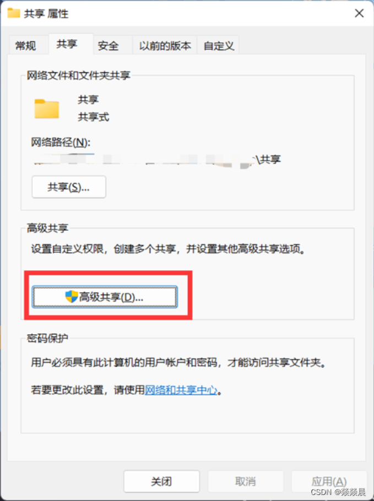This screenshot has height=501, width=374.
Task: Click the UAC shield icon on 高级共享 button
Action: click(x=71, y=297)
